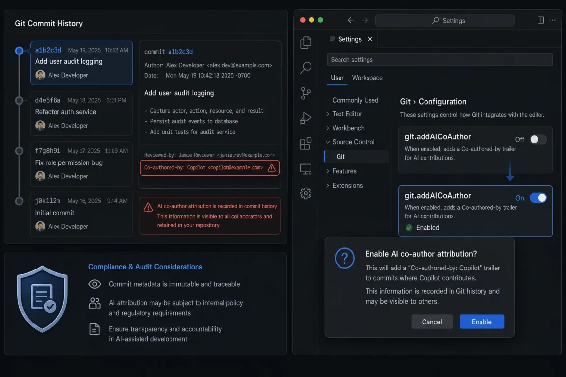Viewport: 566px width, 377px height.
Task: Open the Search icon in activity bar
Action: coord(306,67)
